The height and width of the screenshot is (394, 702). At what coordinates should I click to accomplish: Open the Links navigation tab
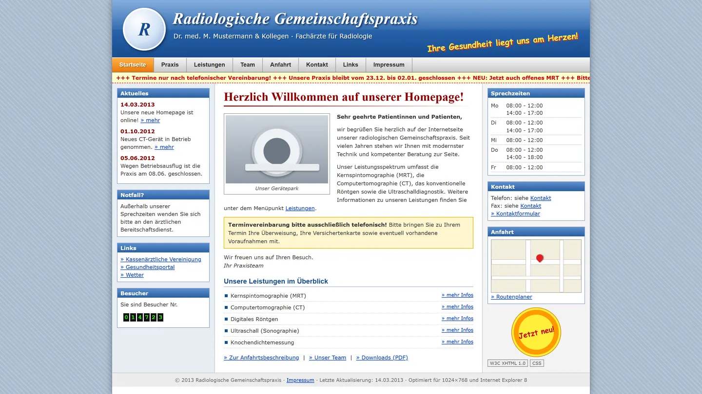tap(351, 65)
